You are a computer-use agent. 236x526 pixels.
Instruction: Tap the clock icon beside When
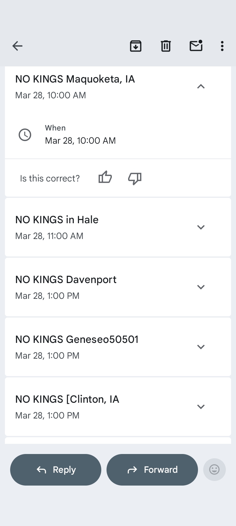(25, 135)
